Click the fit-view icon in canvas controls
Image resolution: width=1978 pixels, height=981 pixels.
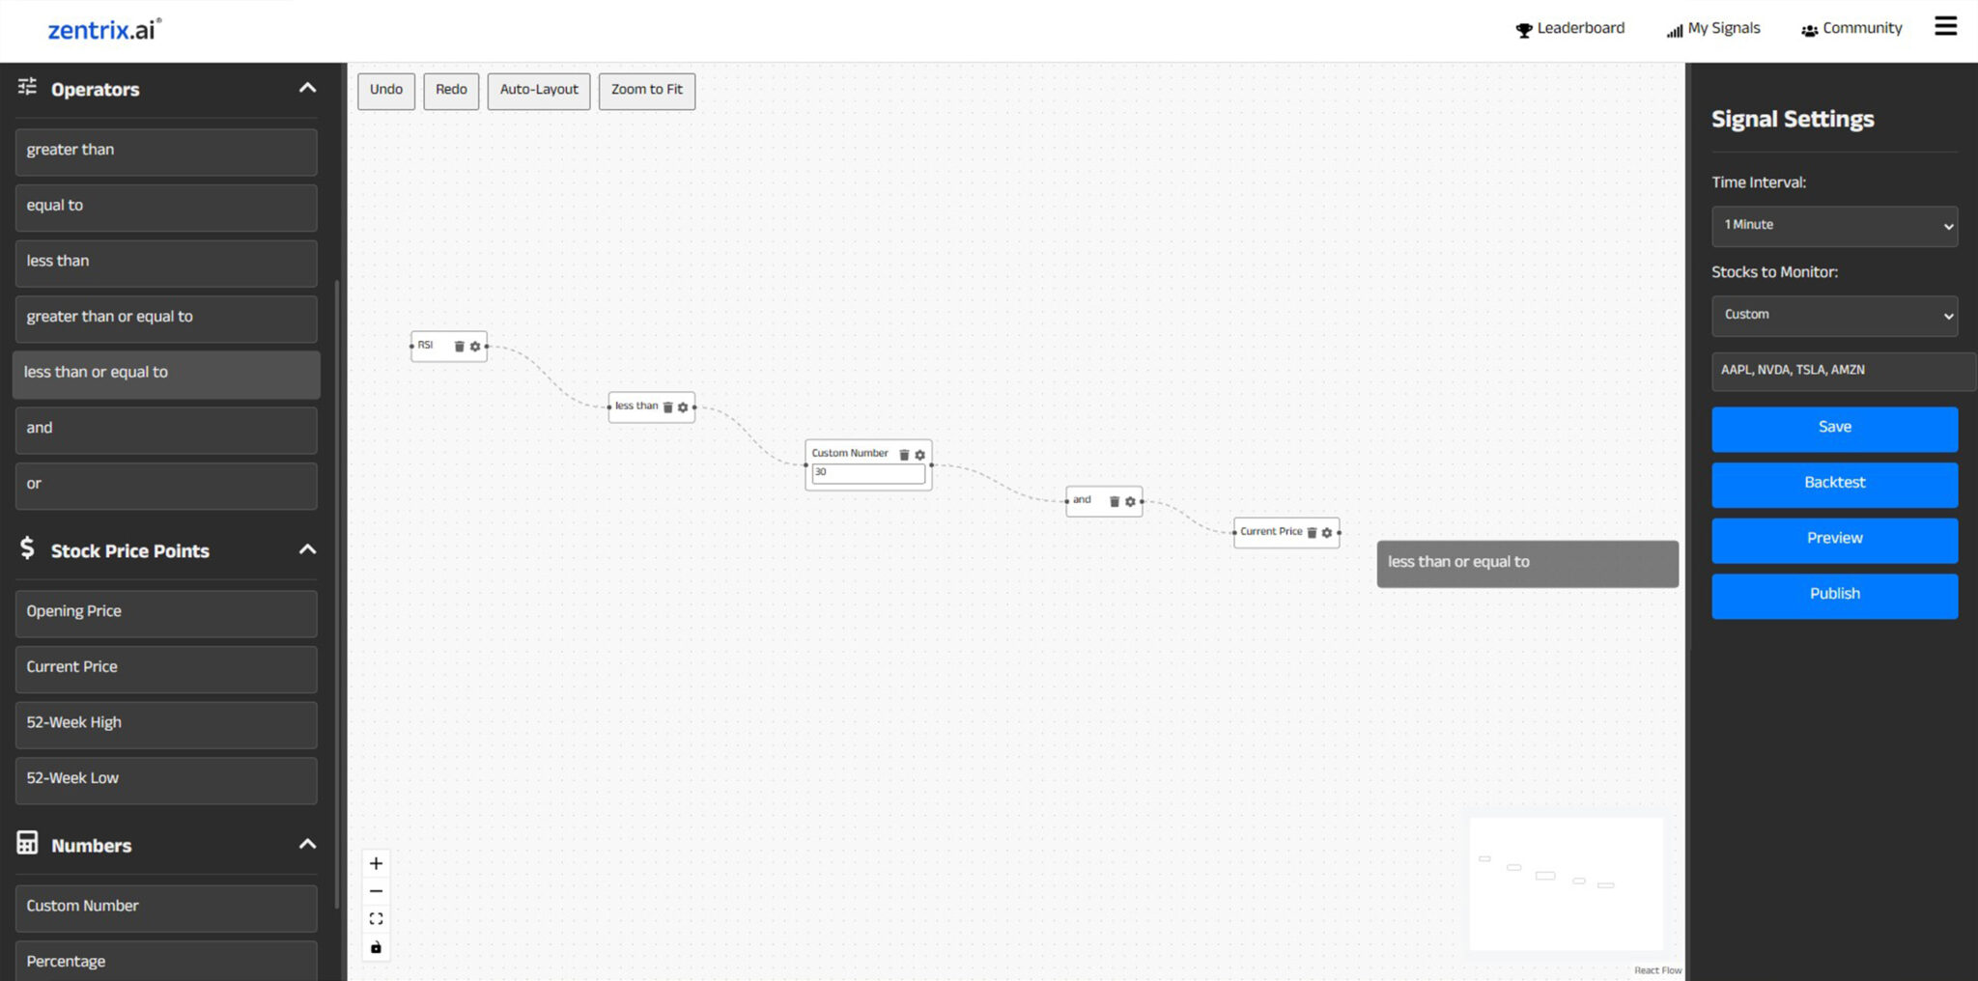coord(376,918)
